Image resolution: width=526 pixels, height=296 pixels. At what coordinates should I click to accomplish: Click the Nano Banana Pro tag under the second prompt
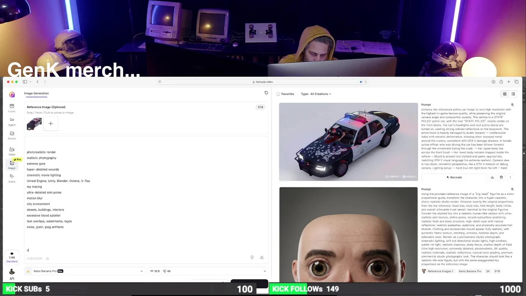(470, 271)
